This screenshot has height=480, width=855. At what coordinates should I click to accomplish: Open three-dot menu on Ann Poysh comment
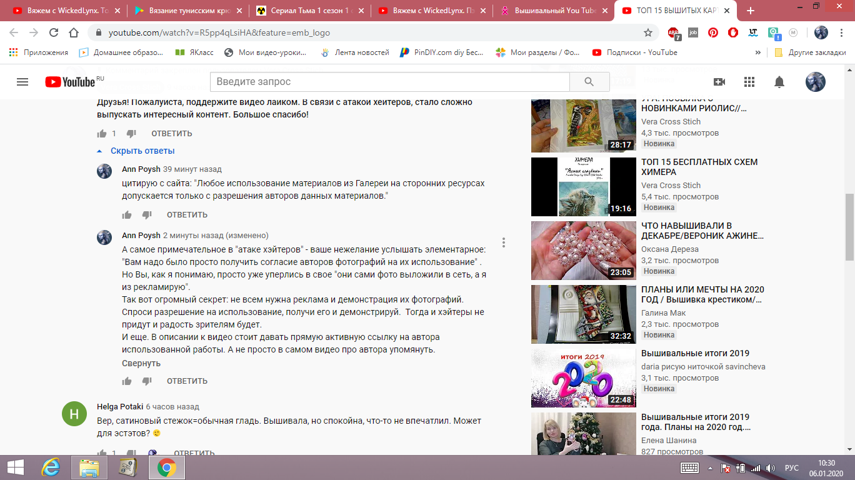(503, 242)
